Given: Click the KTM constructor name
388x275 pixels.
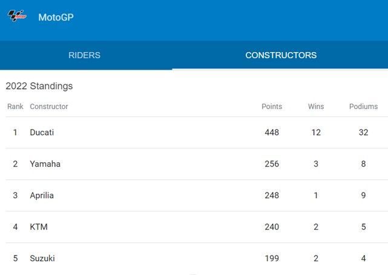Looking at the screenshot, I should [x=39, y=227].
